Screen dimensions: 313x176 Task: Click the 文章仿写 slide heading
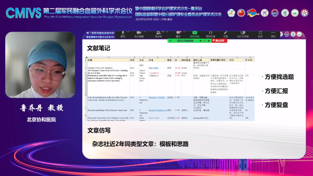point(99,130)
